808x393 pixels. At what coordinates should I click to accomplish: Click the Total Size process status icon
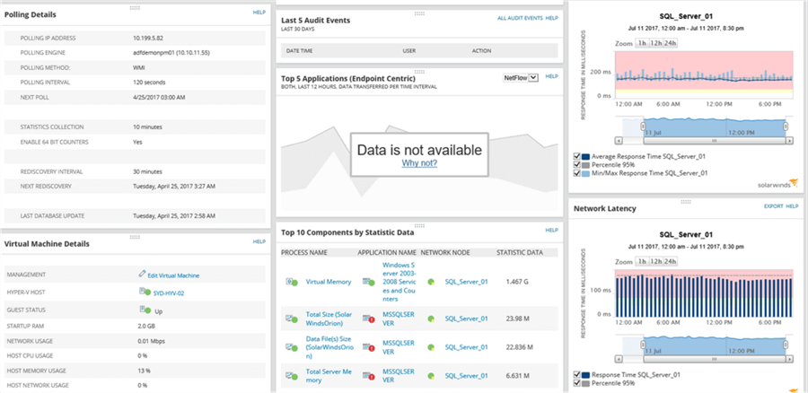[292, 319]
